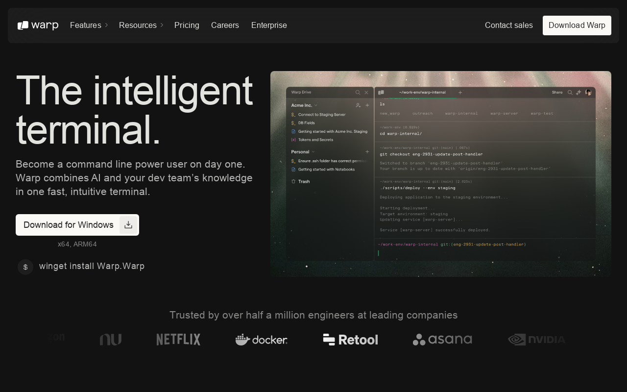
Task: Open Getting started with Acme Inc. Staging notebook
Action: pyautogui.click(x=329, y=131)
